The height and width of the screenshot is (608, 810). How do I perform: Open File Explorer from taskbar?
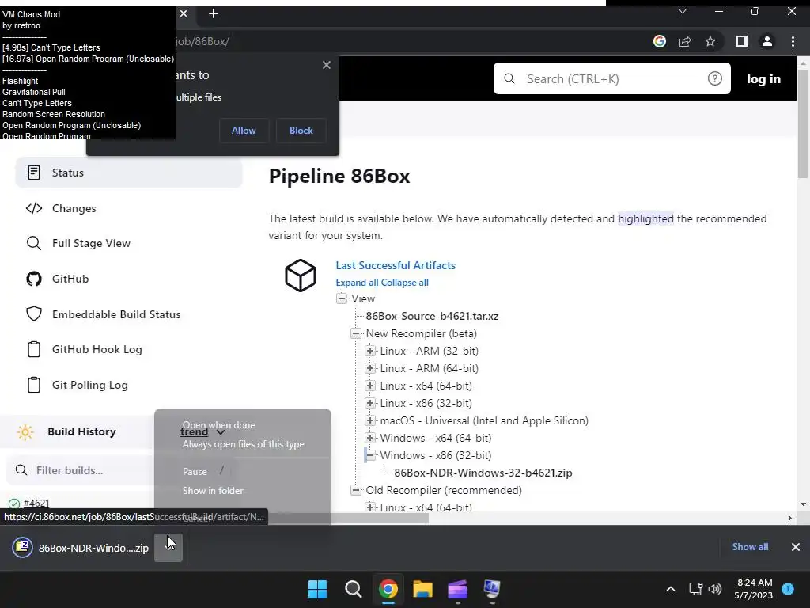(422, 589)
